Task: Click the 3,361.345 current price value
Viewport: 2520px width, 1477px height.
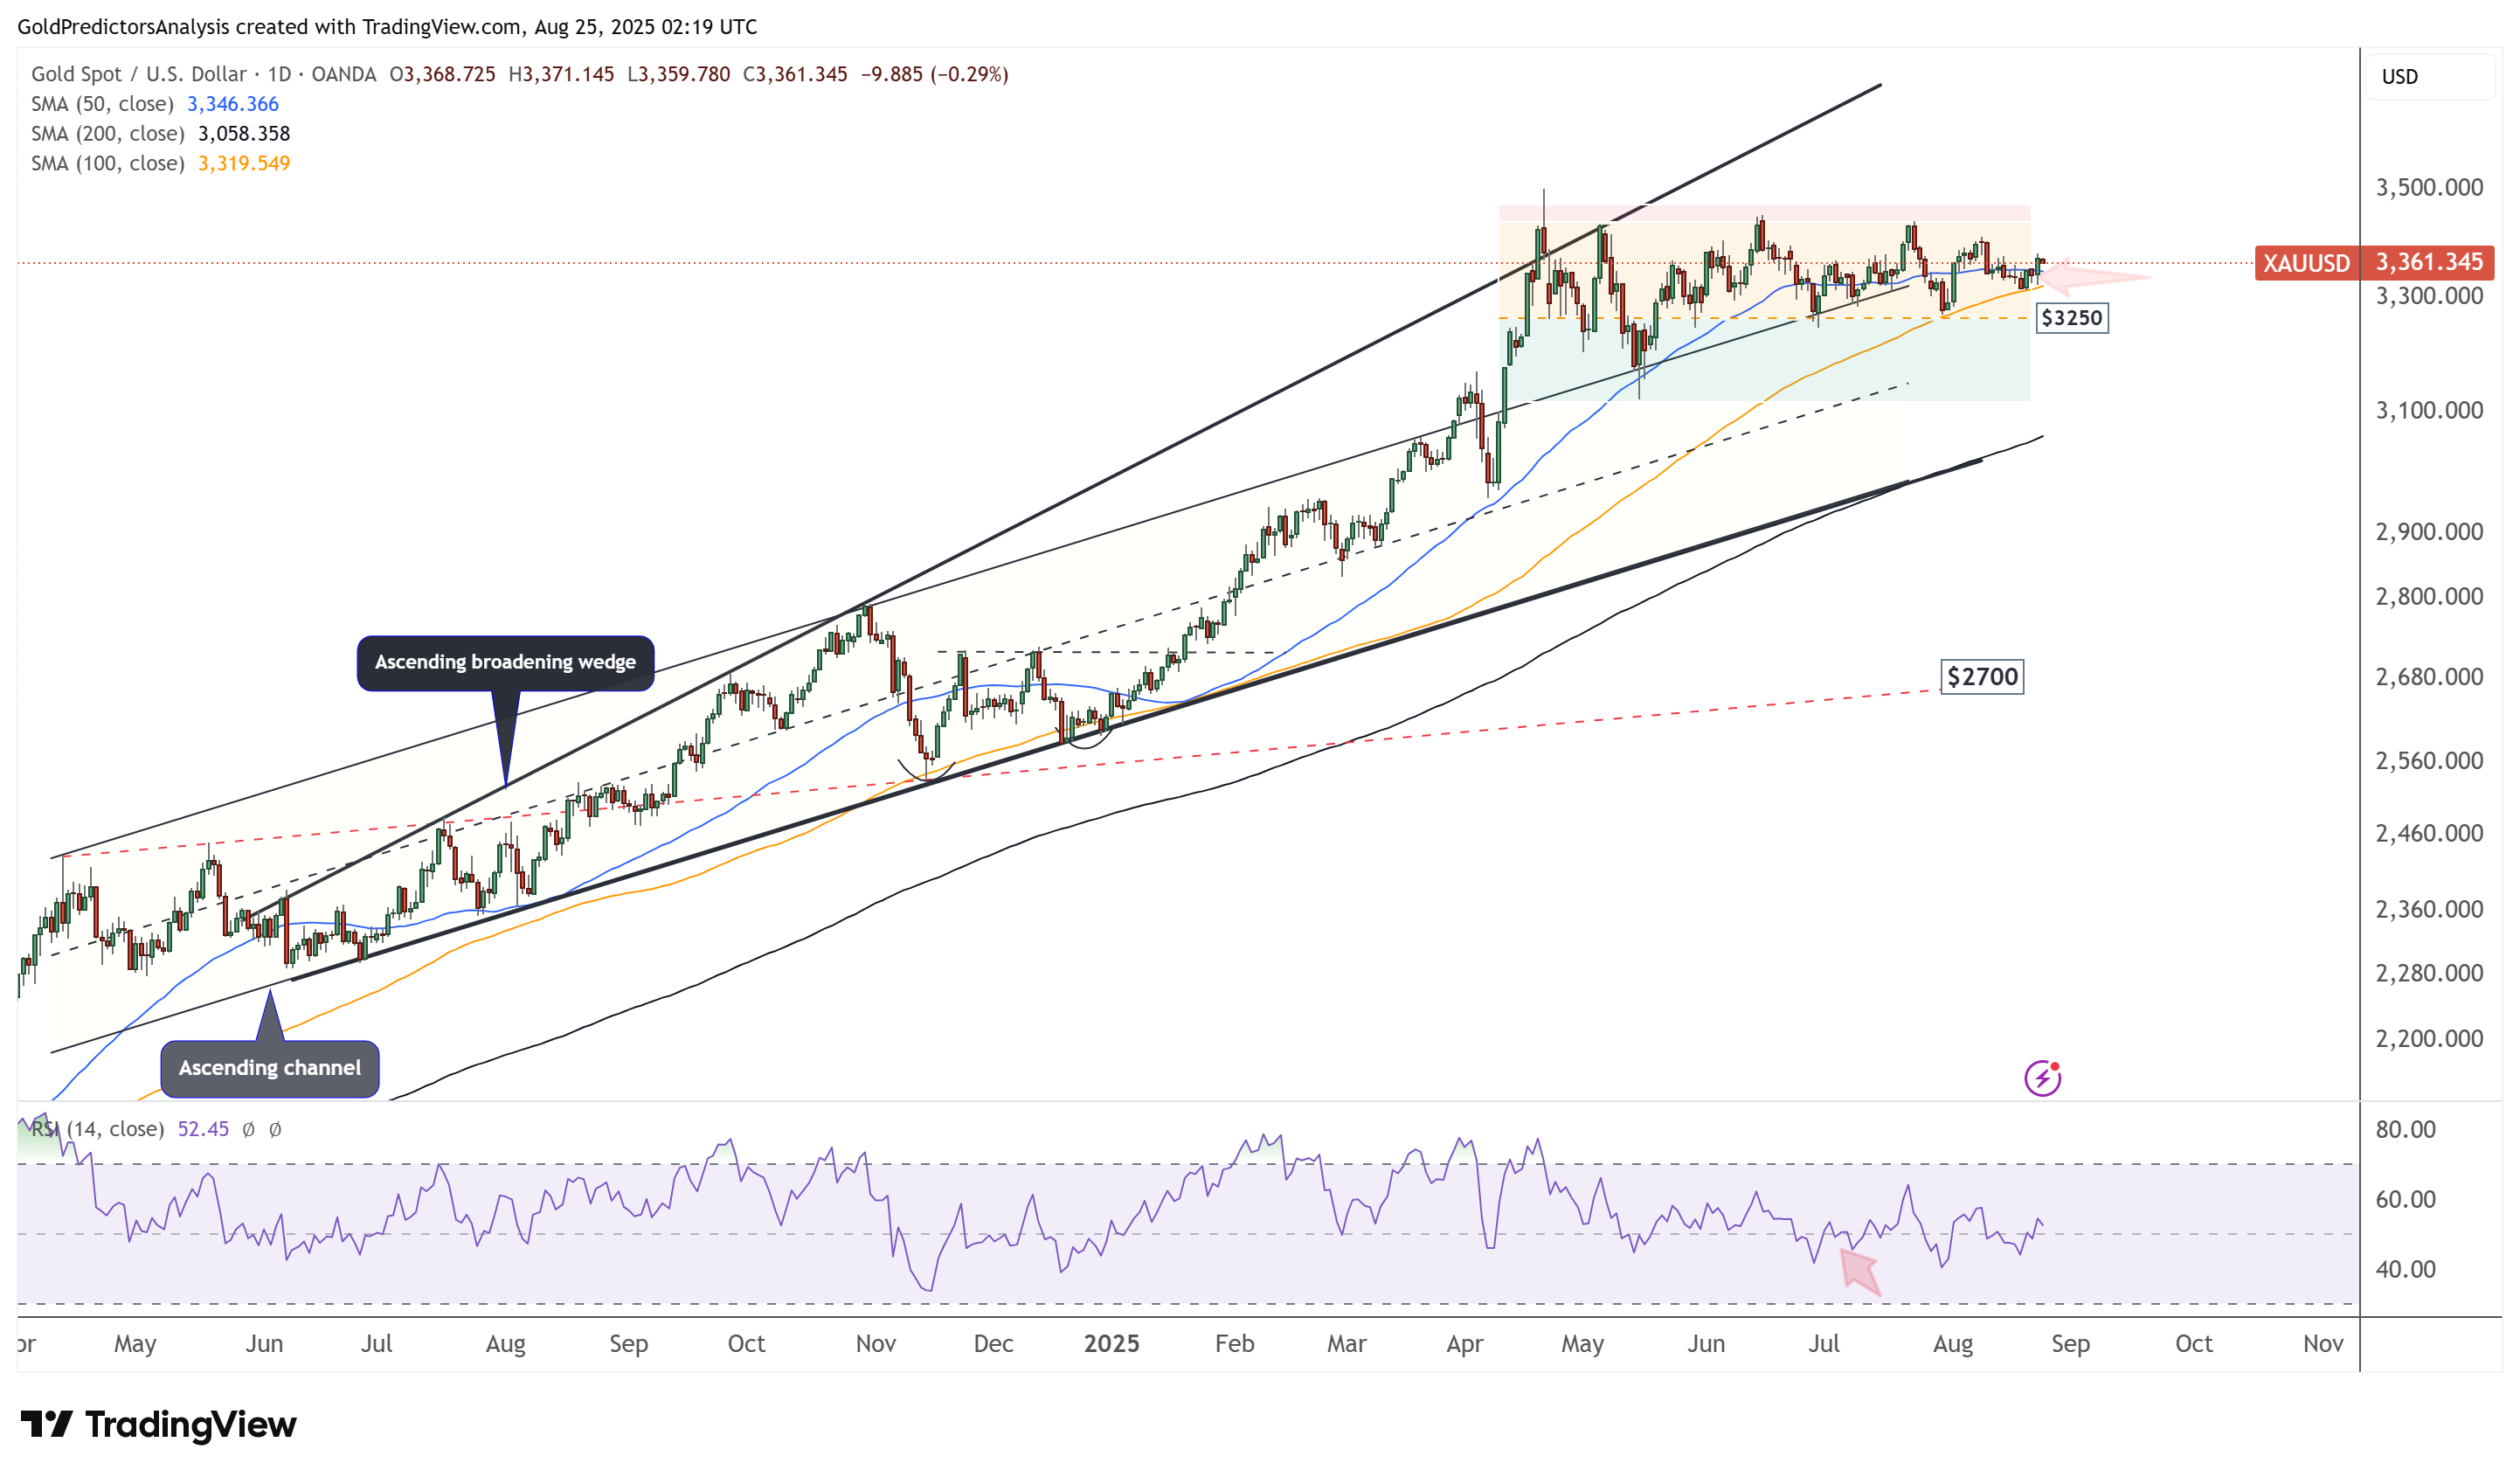Action: tap(2429, 263)
